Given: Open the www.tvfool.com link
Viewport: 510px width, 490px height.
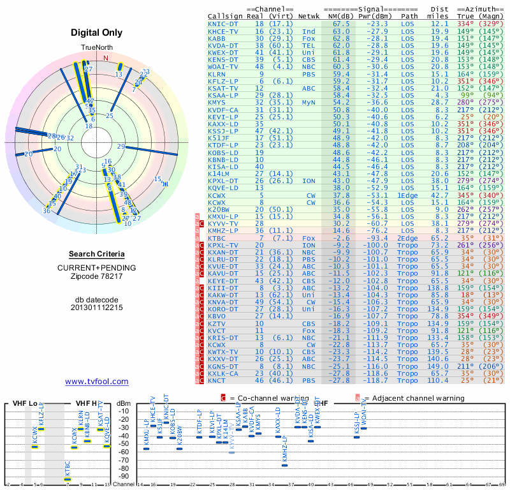Looking at the screenshot, I should tap(97, 382).
